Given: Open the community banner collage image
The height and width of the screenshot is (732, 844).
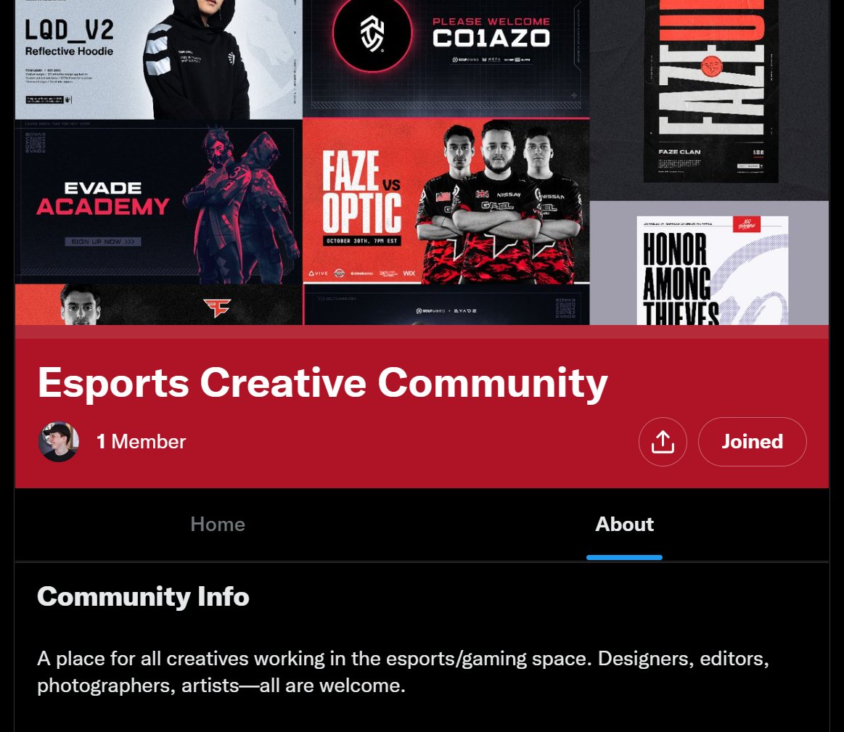Looking at the screenshot, I should (422, 162).
